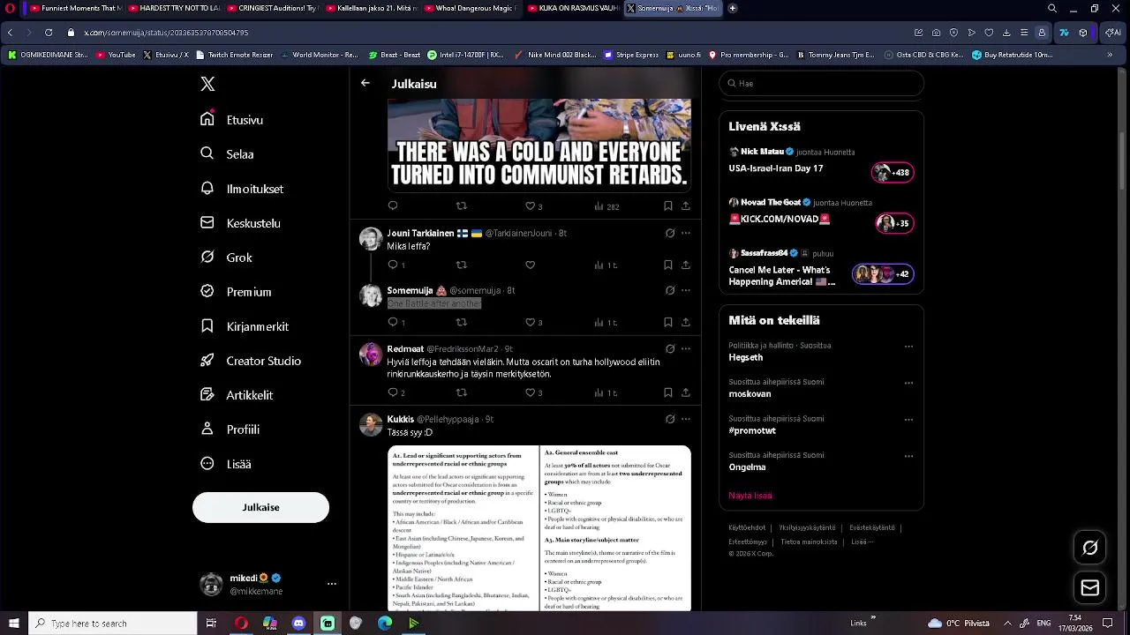Viewport: 1130px width, 635px height.
Task: Bookmark the main meme post
Action: click(x=667, y=206)
